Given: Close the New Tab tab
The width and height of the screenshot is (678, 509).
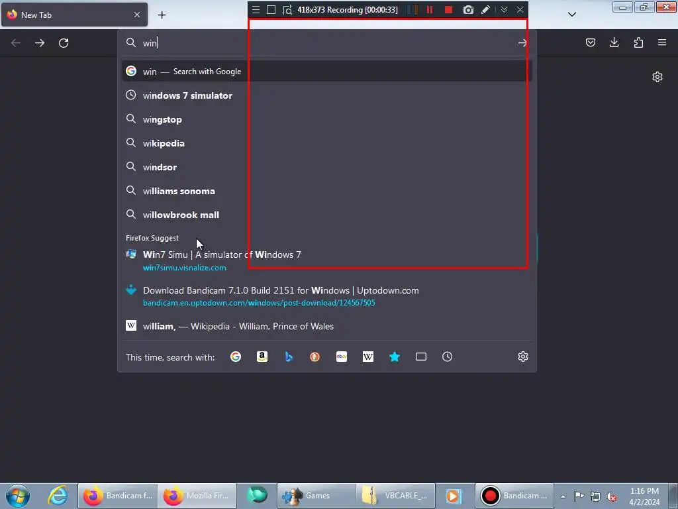Looking at the screenshot, I should [x=137, y=15].
